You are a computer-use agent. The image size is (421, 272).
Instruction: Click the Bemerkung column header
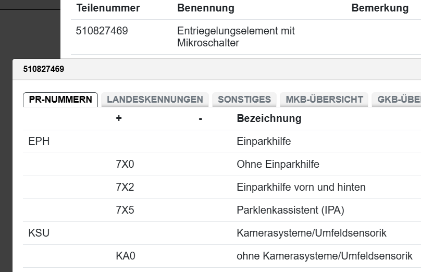380,8
